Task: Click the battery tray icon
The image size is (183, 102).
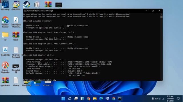Action: pos(156,99)
